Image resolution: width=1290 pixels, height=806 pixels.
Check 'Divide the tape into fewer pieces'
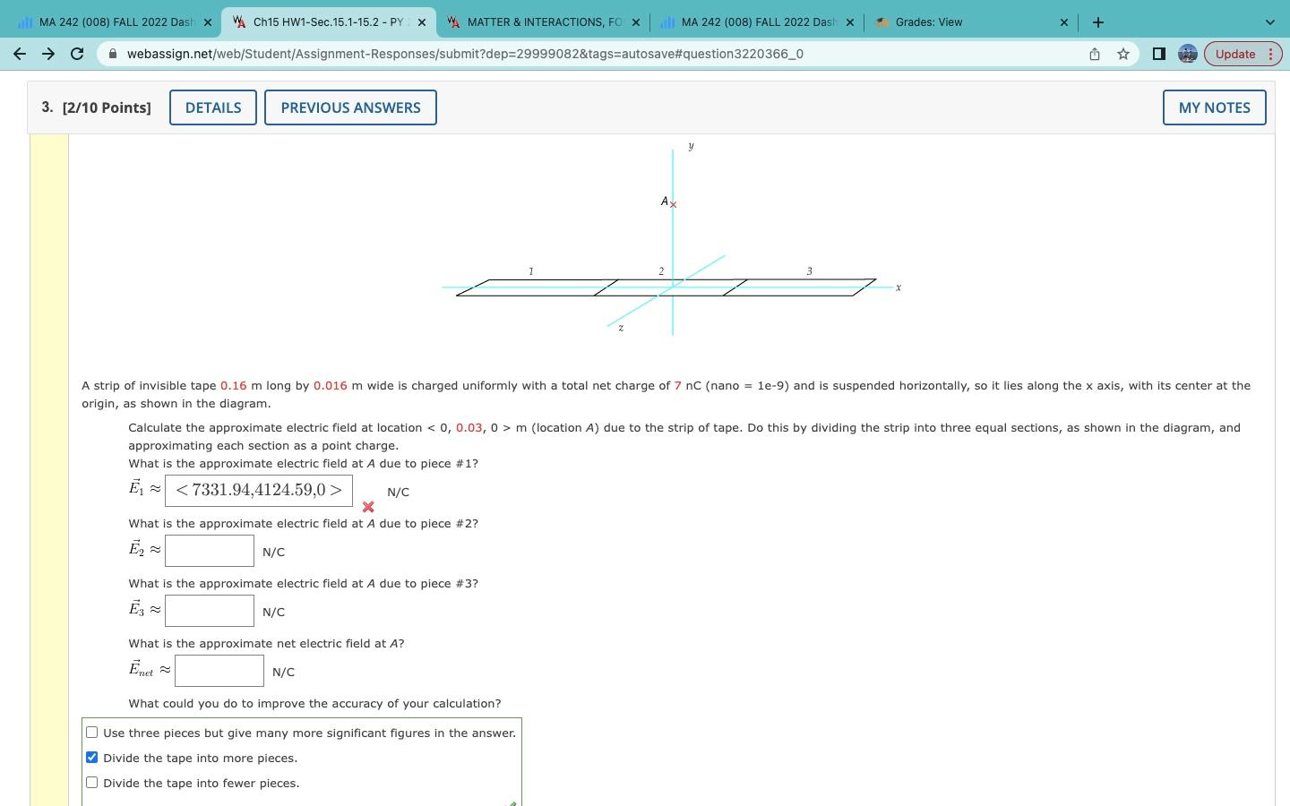point(91,782)
